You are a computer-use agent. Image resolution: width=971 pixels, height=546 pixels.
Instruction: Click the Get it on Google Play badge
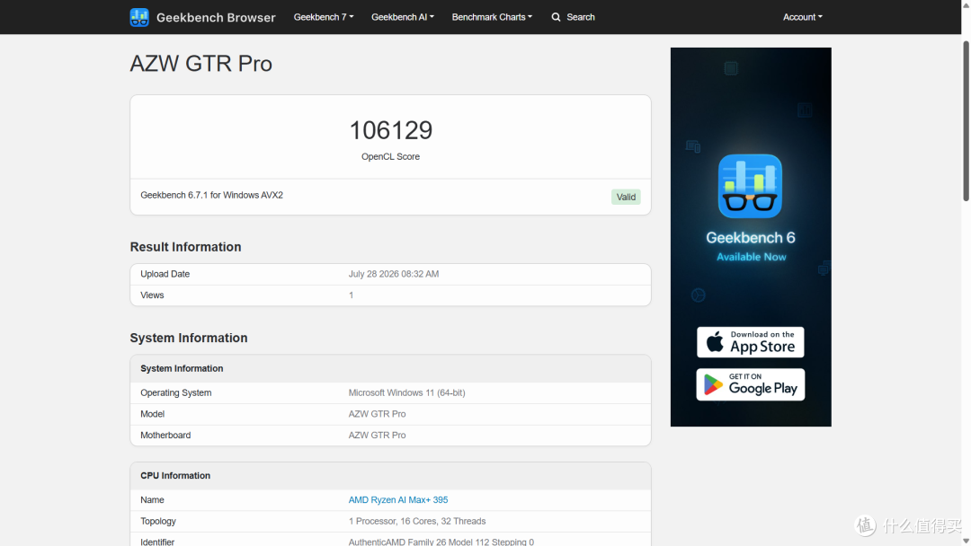coord(751,384)
